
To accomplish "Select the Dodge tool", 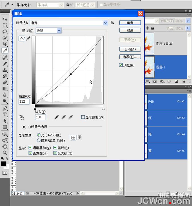I will (5, 101).
